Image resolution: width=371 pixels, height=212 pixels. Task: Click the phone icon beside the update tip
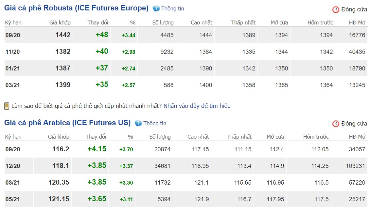pyautogui.click(x=7, y=106)
